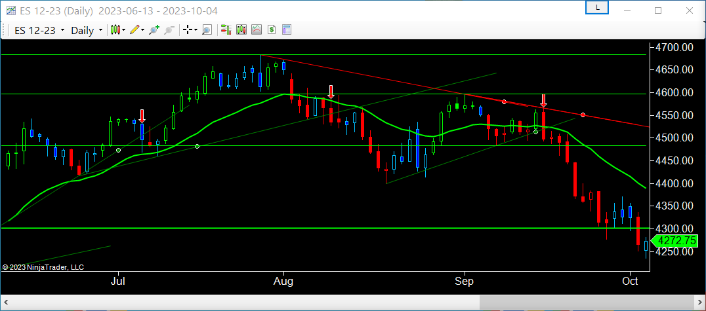Open the candlestick chart style dropdown
The height and width of the screenshot is (311, 706).
coord(118,30)
